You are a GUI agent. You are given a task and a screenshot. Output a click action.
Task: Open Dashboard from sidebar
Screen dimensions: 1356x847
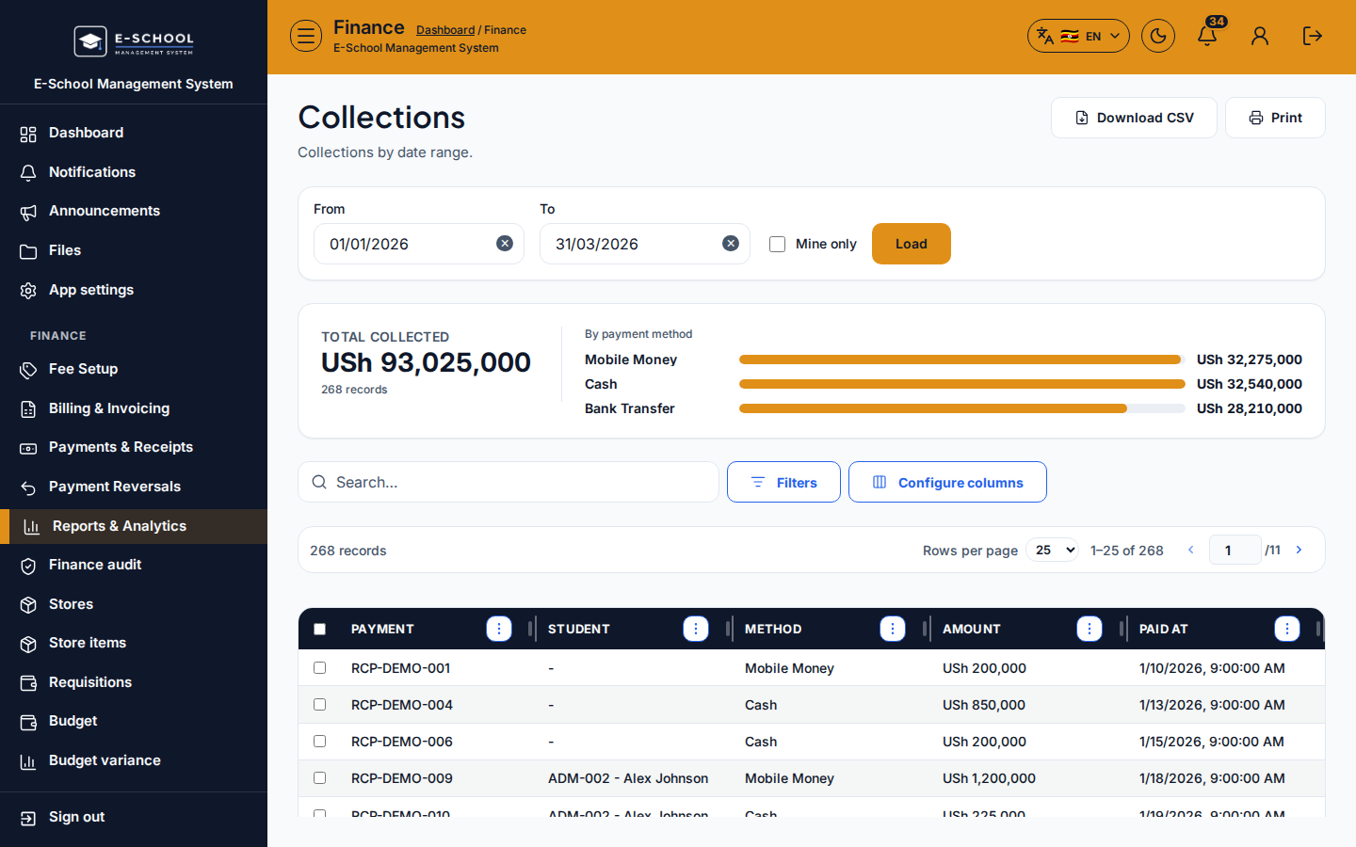coord(134,133)
